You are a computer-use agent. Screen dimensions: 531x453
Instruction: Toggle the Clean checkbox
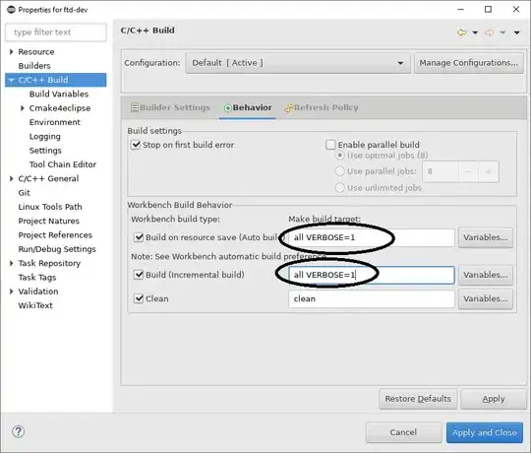click(x=139, y=298)
